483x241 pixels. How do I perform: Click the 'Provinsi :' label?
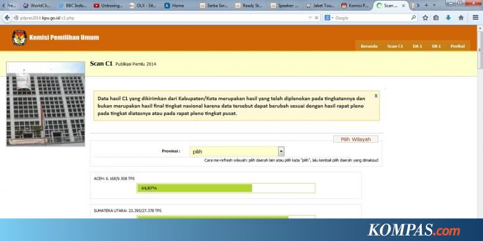171,151
